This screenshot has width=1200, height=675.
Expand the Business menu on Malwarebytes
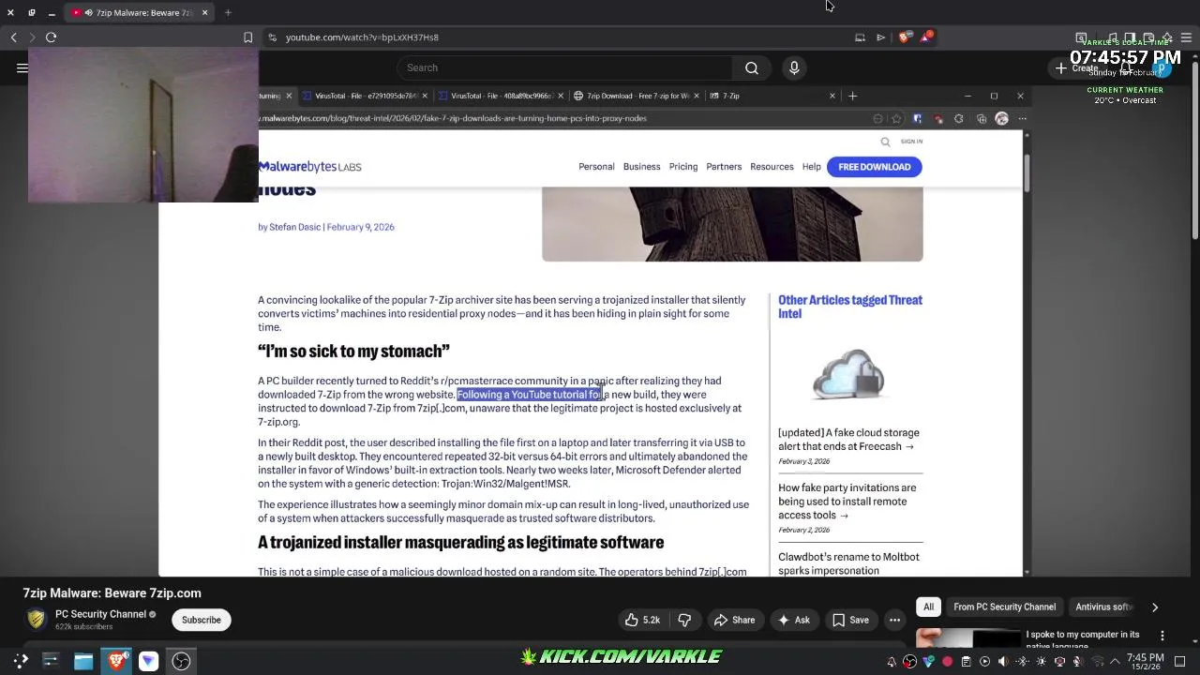tap(641, 167)
